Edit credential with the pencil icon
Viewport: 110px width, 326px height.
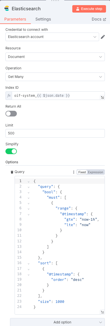point(103,37)
